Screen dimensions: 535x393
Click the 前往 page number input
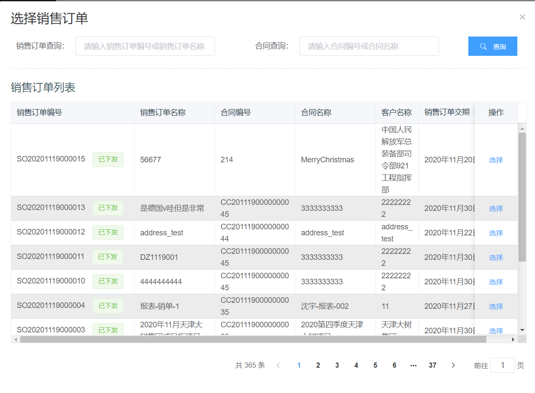502,365
